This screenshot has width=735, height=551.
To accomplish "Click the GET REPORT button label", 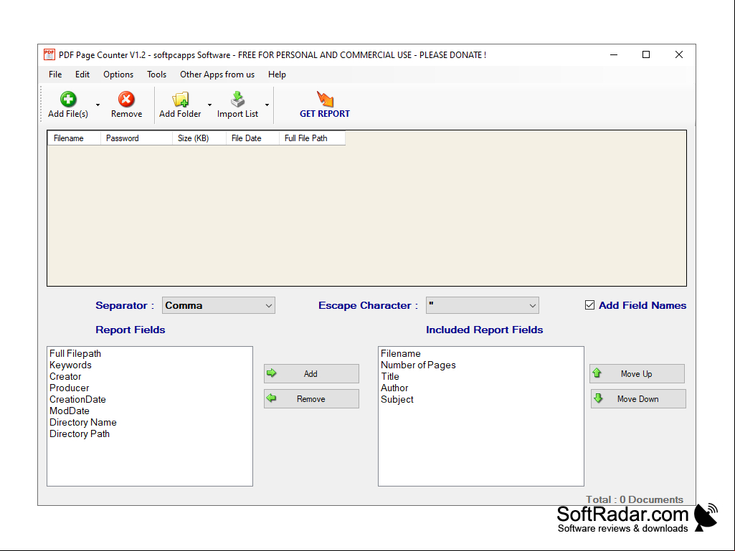I will coord(325,114).
